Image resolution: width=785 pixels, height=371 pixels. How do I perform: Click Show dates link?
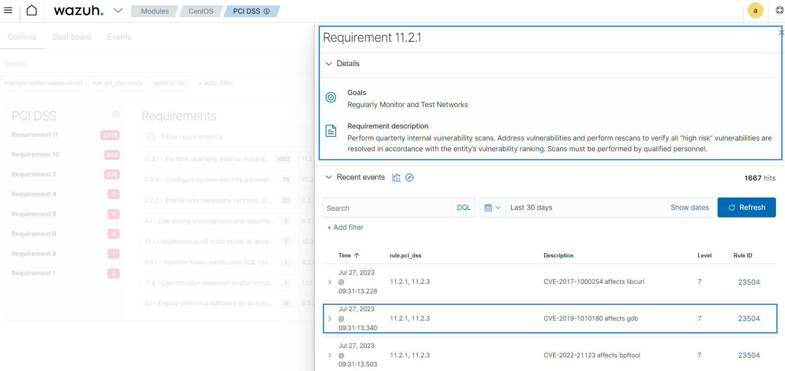[689, 208]
